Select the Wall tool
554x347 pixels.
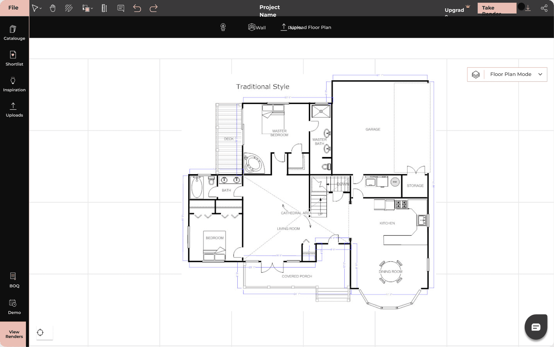click(x=257, y=27)
